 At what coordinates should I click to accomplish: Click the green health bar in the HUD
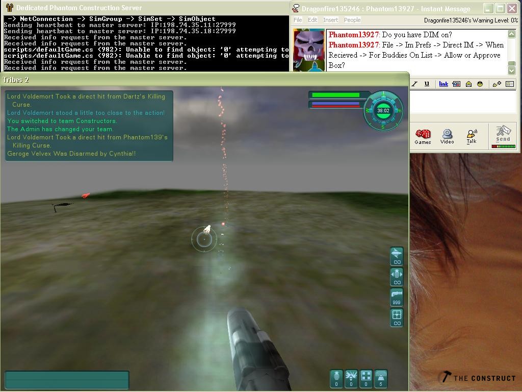[x=335, y=95]
